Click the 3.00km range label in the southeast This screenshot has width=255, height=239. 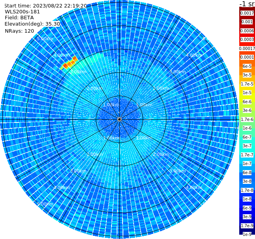(177, 171)
